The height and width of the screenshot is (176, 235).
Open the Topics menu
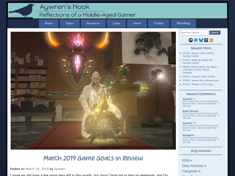click(70, 23)
